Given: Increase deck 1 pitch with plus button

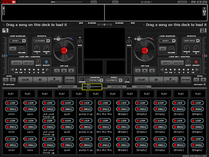Looking at the screenshot, I should (x=13, y=80).
